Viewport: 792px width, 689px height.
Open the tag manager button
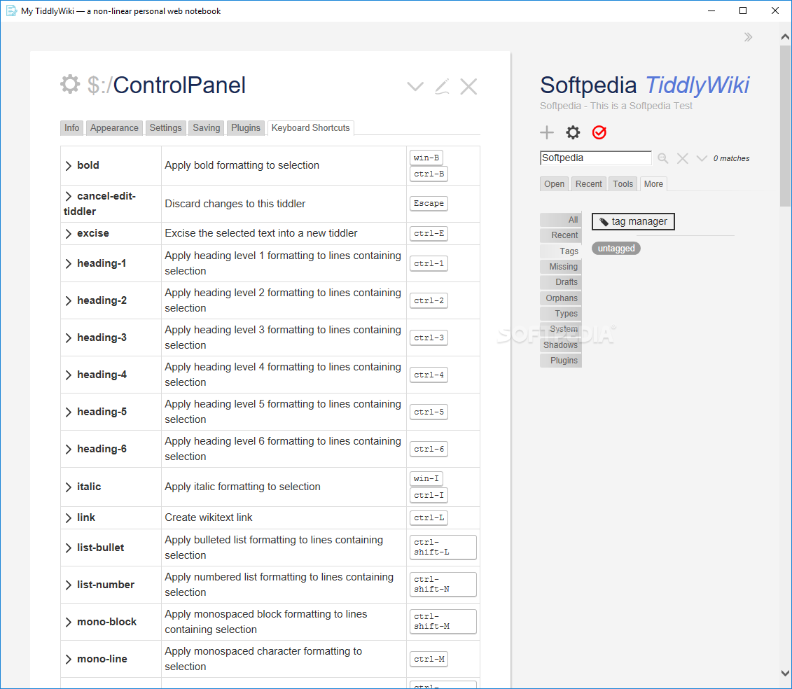pyautogui.click(x=633, y=221)
